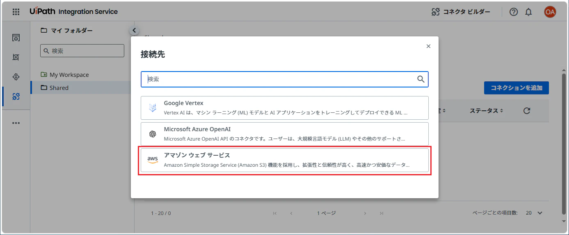Go to the last page
Screen dimensions: 569x235
[x=382, y=213]
